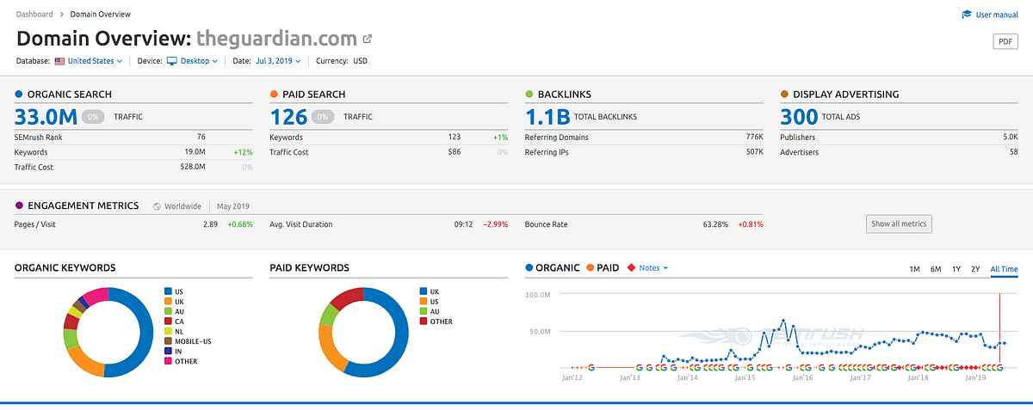Toggle the ORGANIC series in chart legend

[x=553, y=268]
